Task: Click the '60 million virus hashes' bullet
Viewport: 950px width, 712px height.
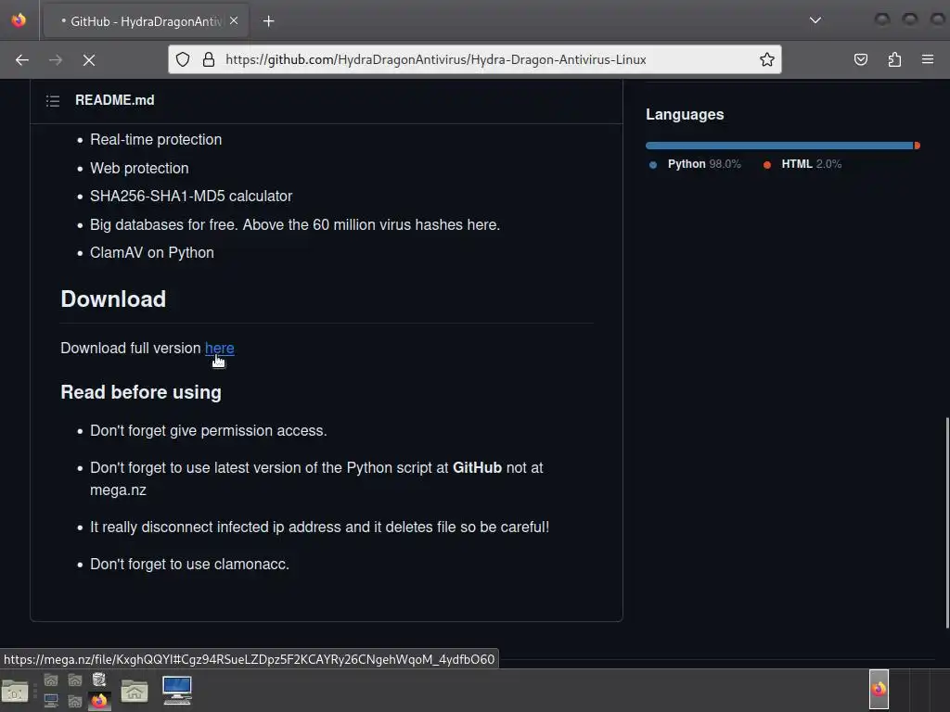Action: [x=295, y=224]
